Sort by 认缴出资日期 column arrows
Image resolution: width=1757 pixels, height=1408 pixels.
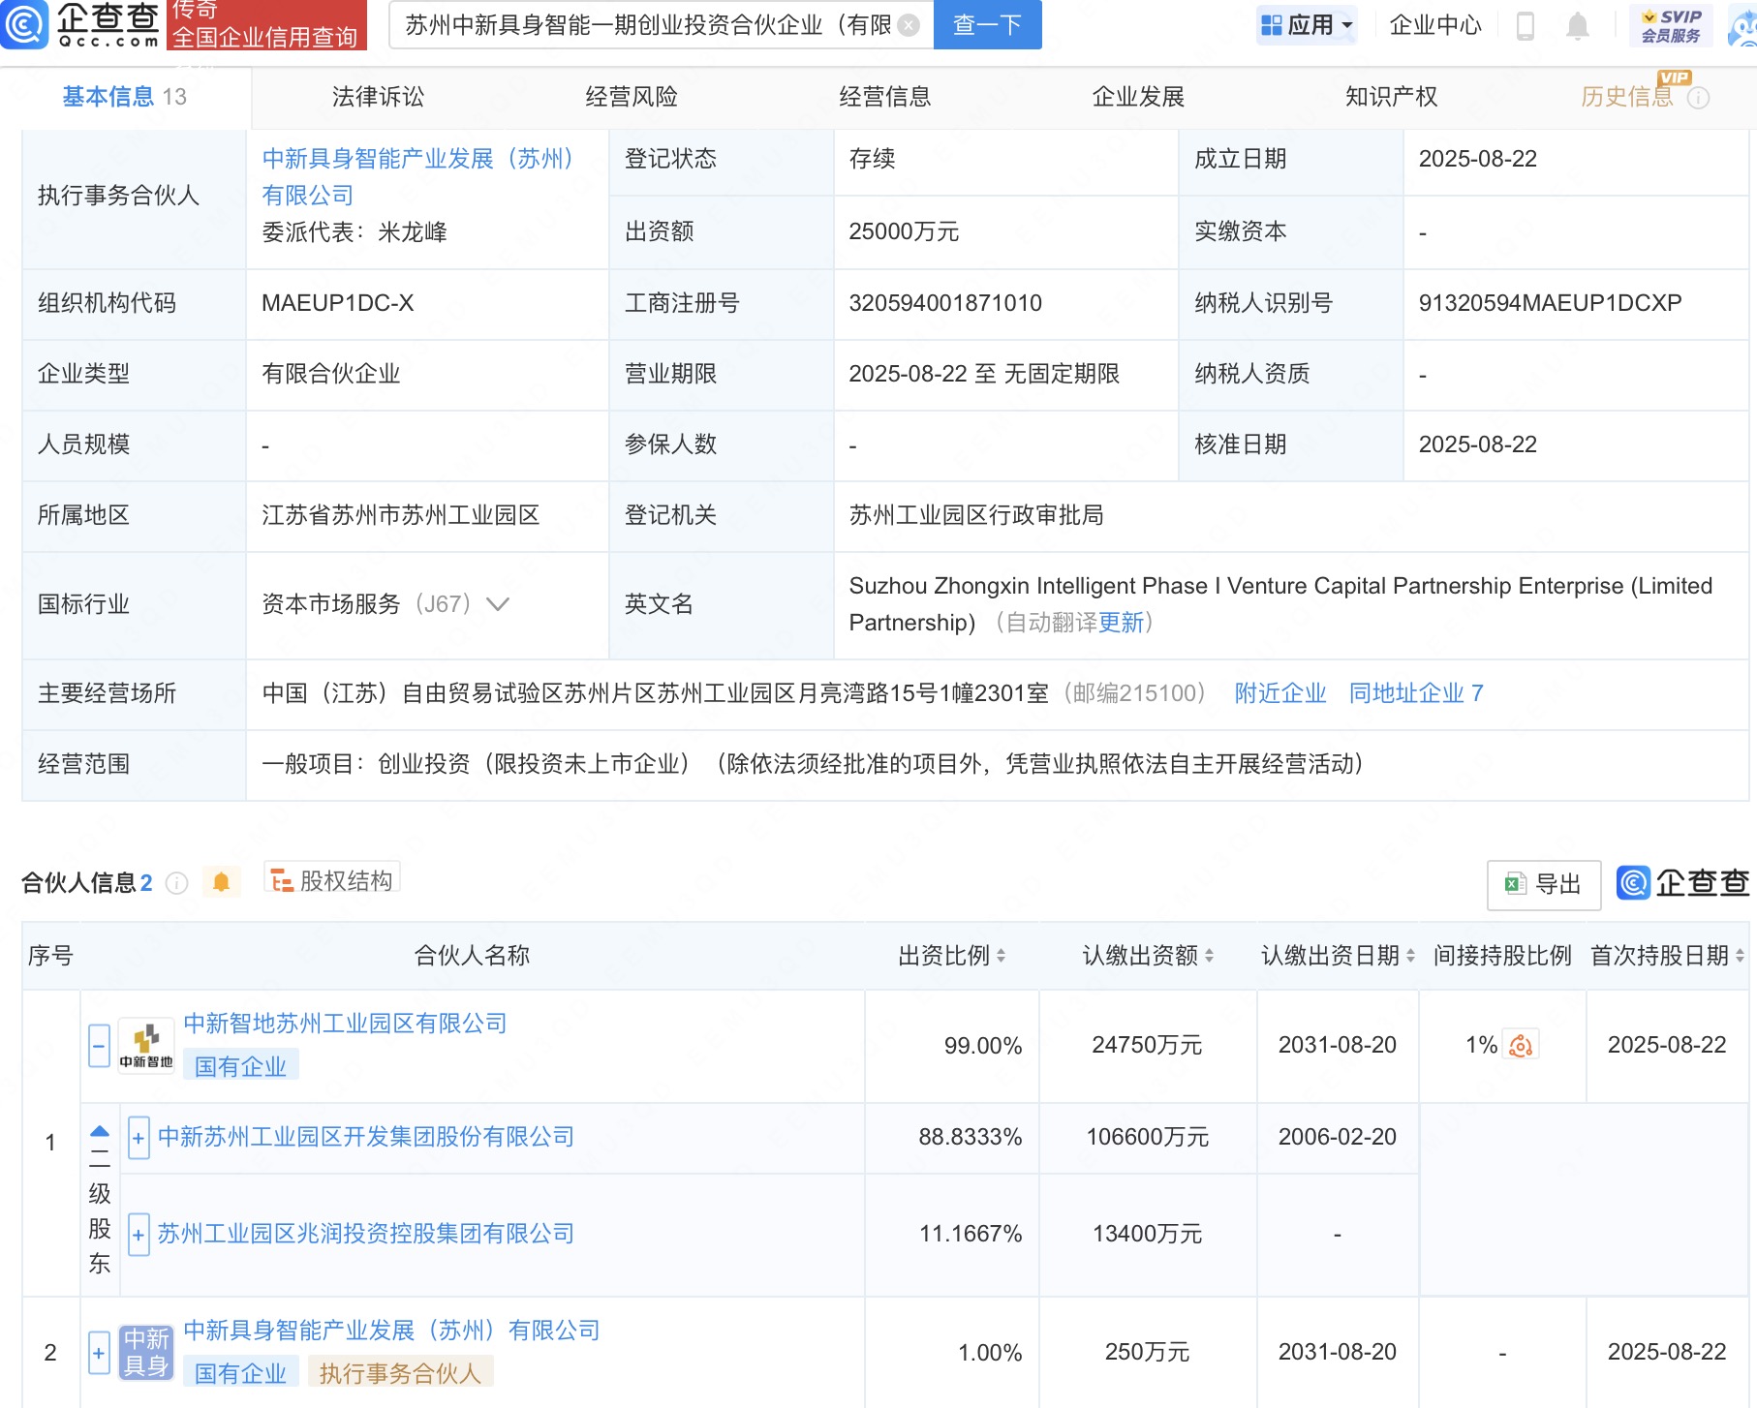1410,956
